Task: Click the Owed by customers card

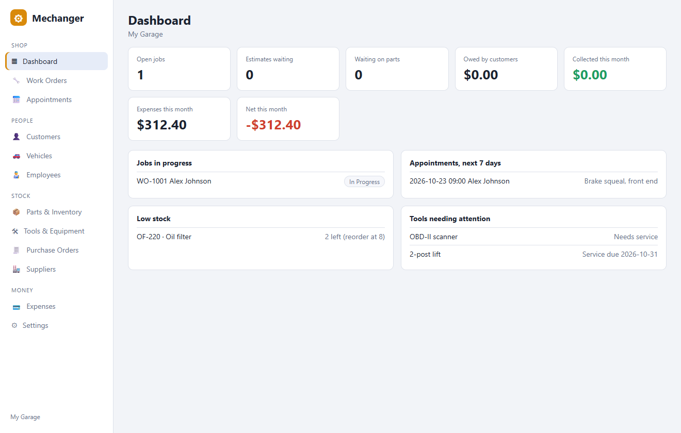Action: click(x=506, y=69)
